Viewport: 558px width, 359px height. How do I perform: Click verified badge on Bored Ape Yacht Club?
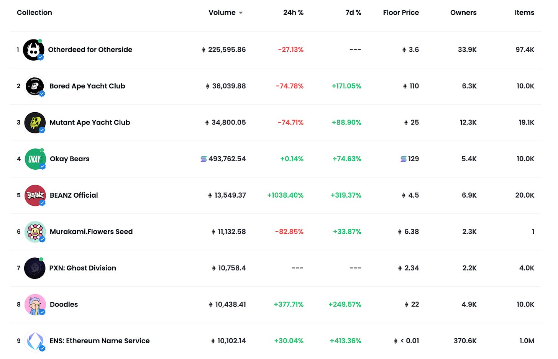(x=42, y=94)
